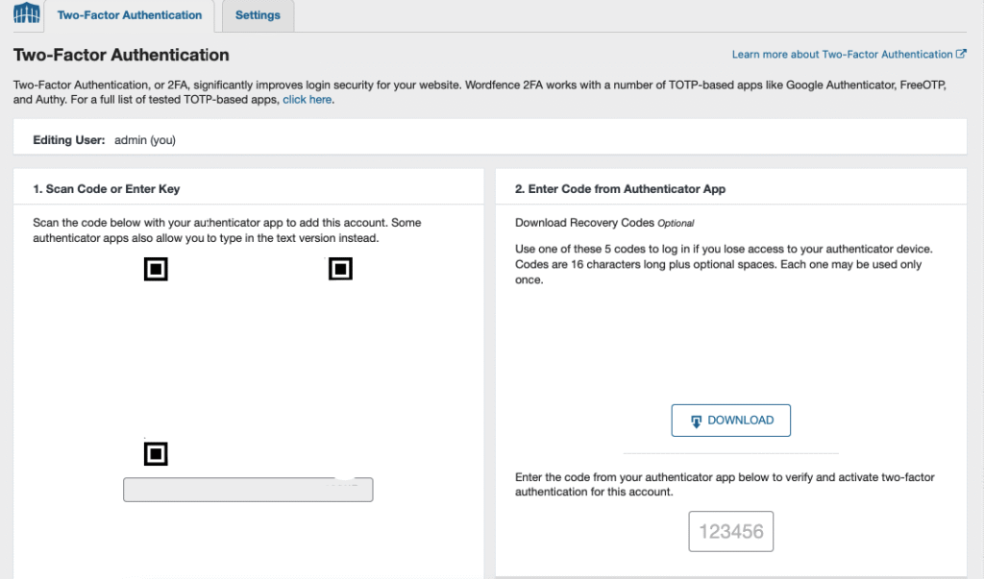Switch to the Settings tab
984x579 pixels.
[x=258, y=15]
